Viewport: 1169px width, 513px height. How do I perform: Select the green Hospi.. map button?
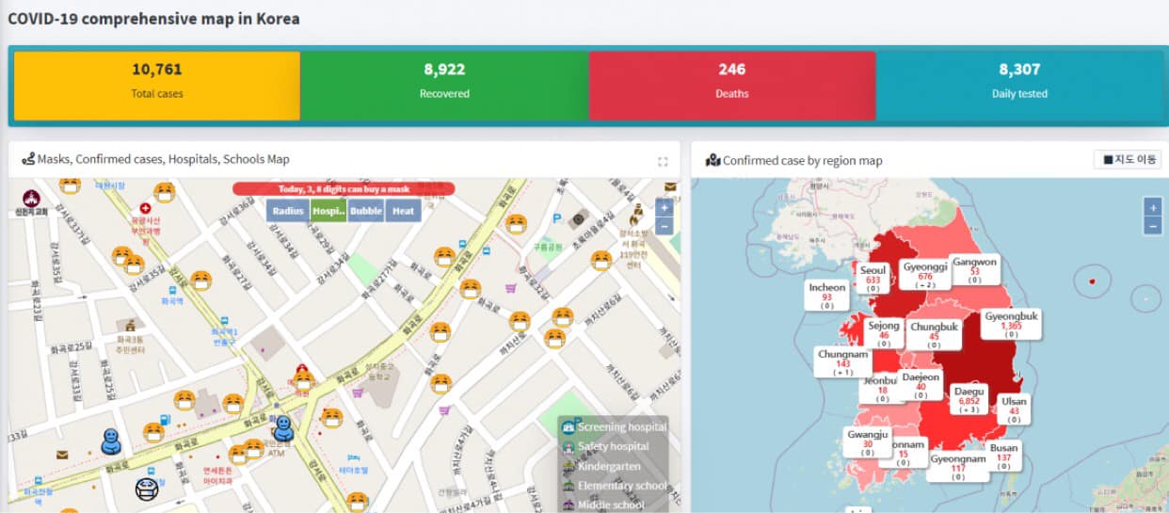click(x=328, y=211)
